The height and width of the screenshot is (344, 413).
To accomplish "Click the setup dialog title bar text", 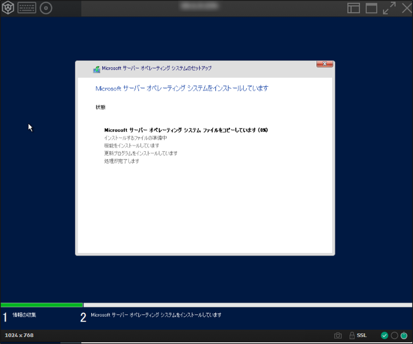I will click(x=157, y=68).
